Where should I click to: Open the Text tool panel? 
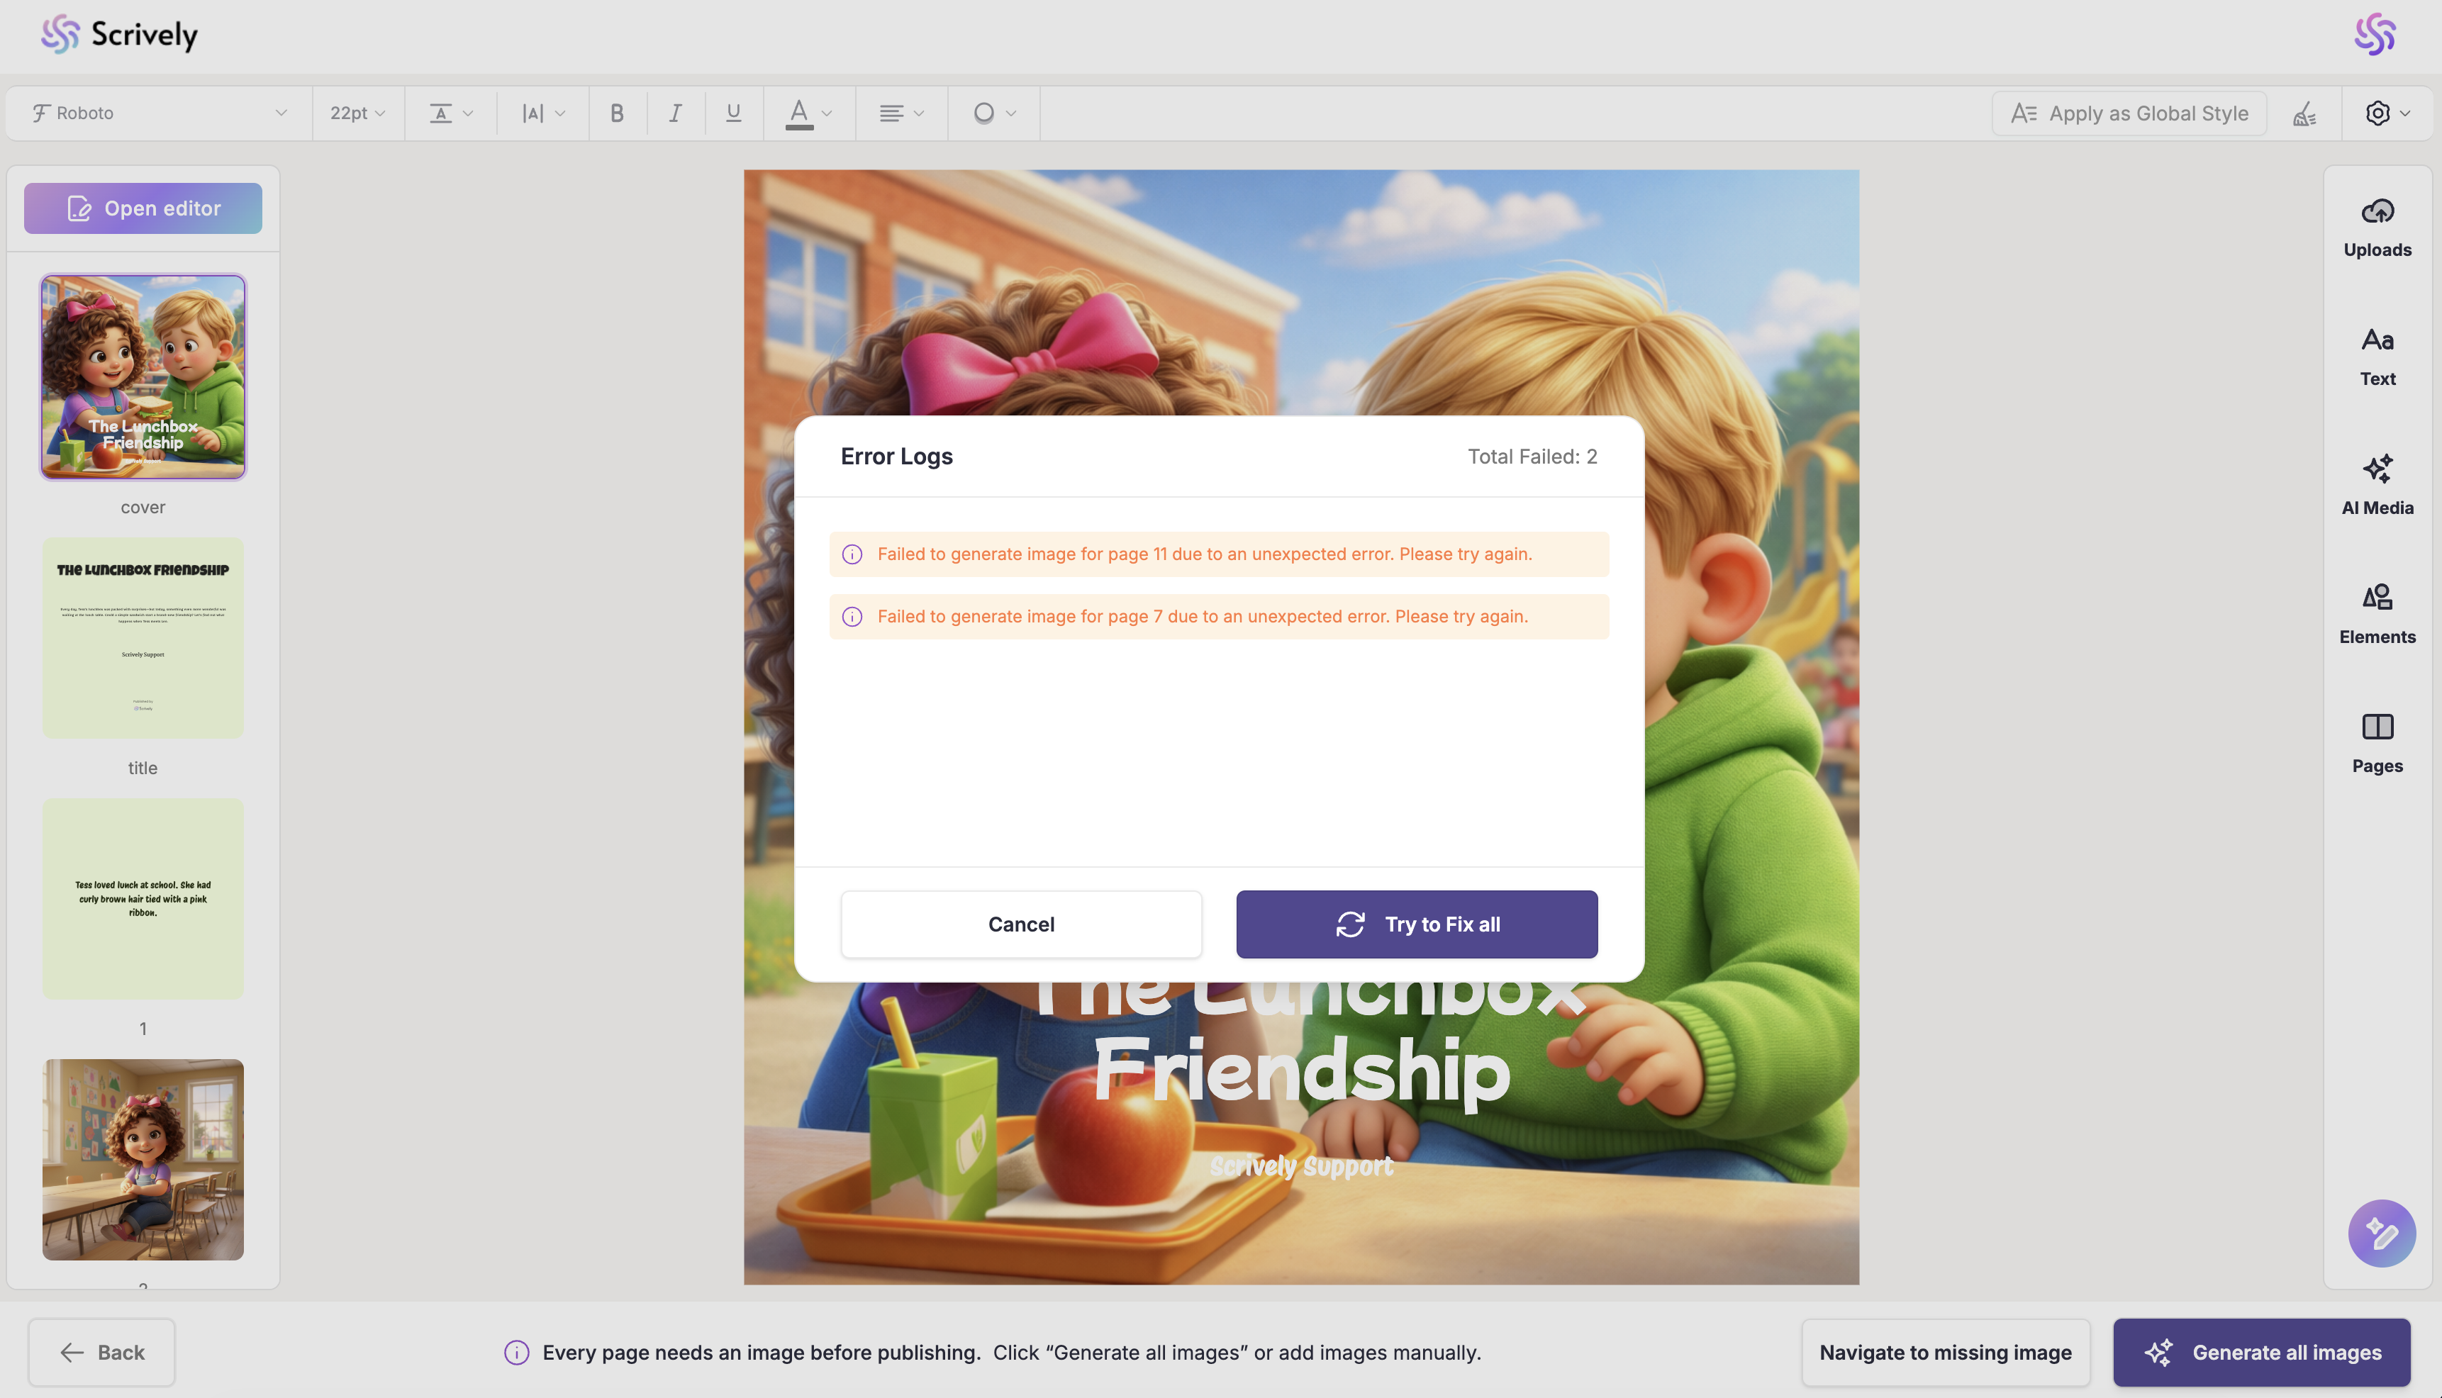(2377, 356)
